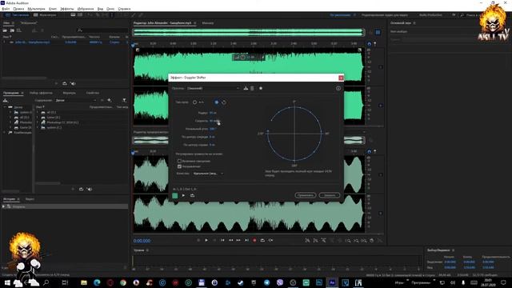512x288 pixels.
Task: Open file icon in the Files panel
Action: pos(5,30)
